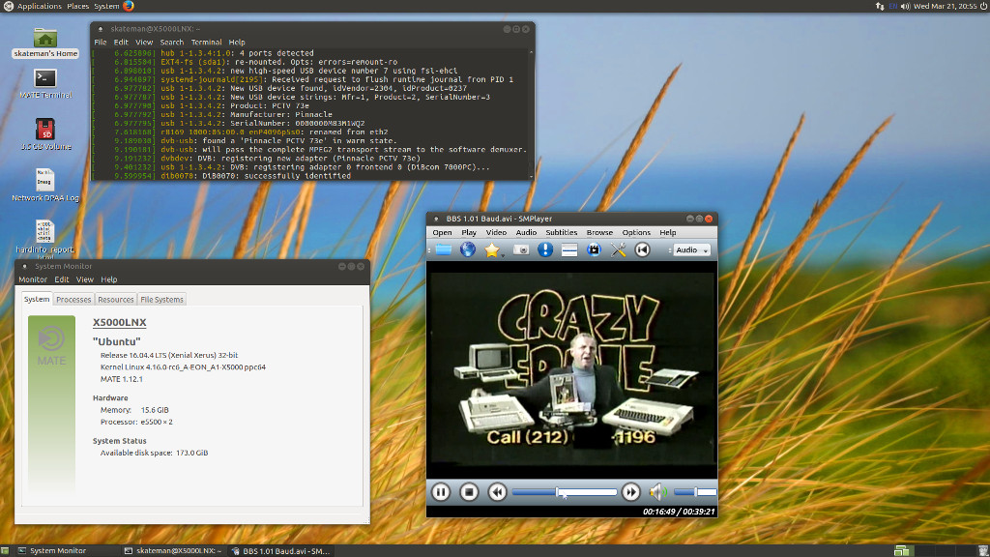Open the Edit menu in System Monitor
Screen dimensions: 990x557
coord(61,279)
